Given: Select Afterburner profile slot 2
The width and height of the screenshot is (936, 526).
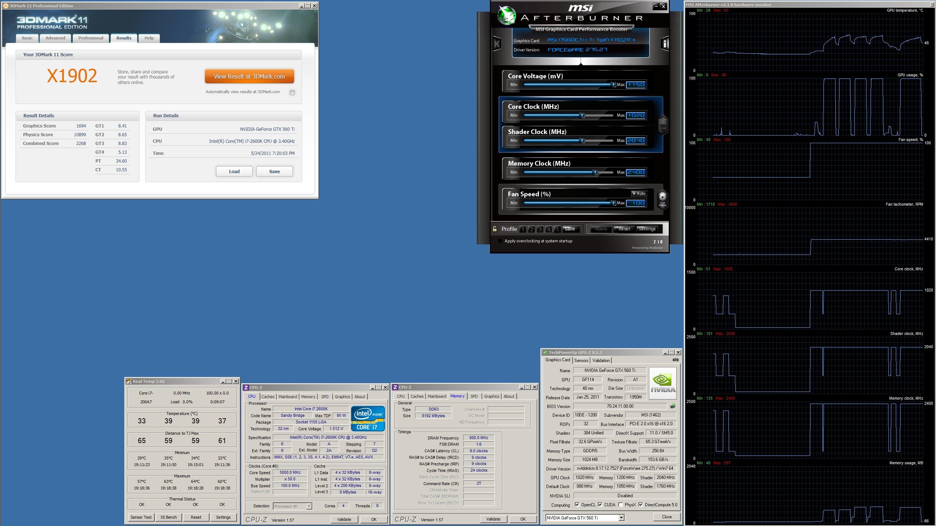Looking at the screenshot, I should pyautogui.click(x=532, y=229).
